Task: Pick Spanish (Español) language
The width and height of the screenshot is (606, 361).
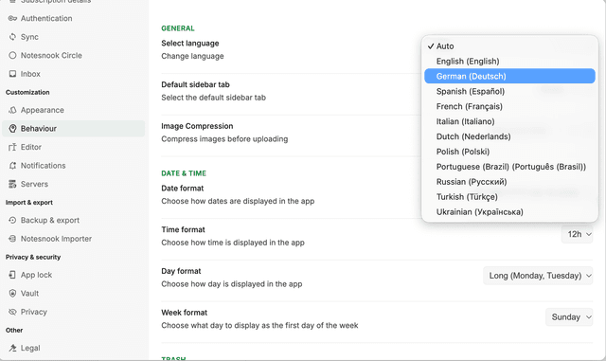Action: (509, 91)
